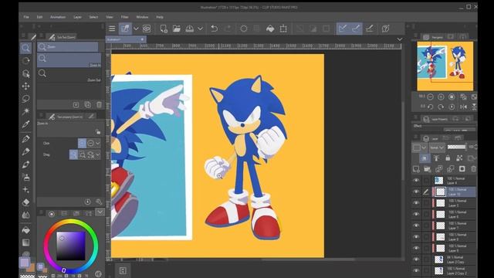
Task: Open the blending mode Normal dropdown
Action: (x=437, y=147)
